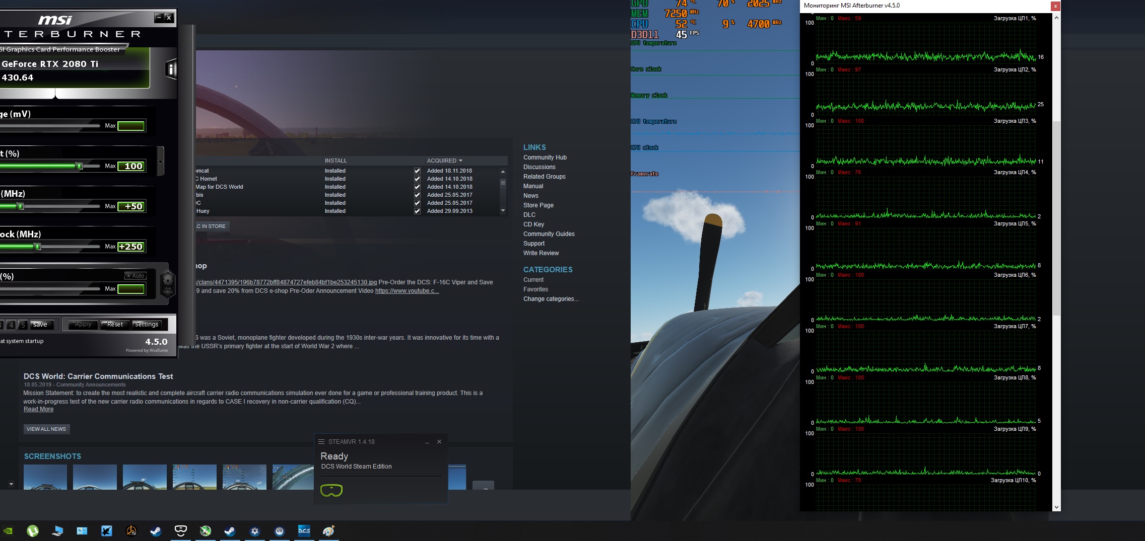This screenshot has height=541, width=1145.
Task: Open the MSI Afterburner info (i) panel
Action: coord(171,69)
